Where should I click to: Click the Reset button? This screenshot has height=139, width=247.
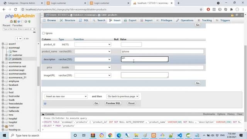[131, 103]
